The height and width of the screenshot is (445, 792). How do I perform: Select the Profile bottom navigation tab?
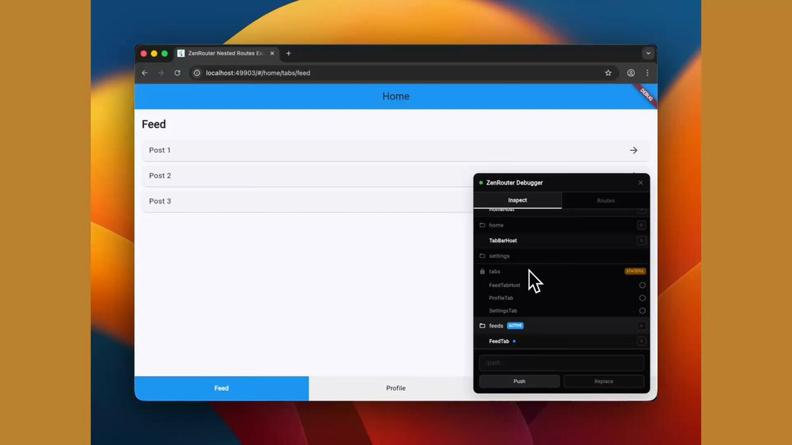pos(396,388)
